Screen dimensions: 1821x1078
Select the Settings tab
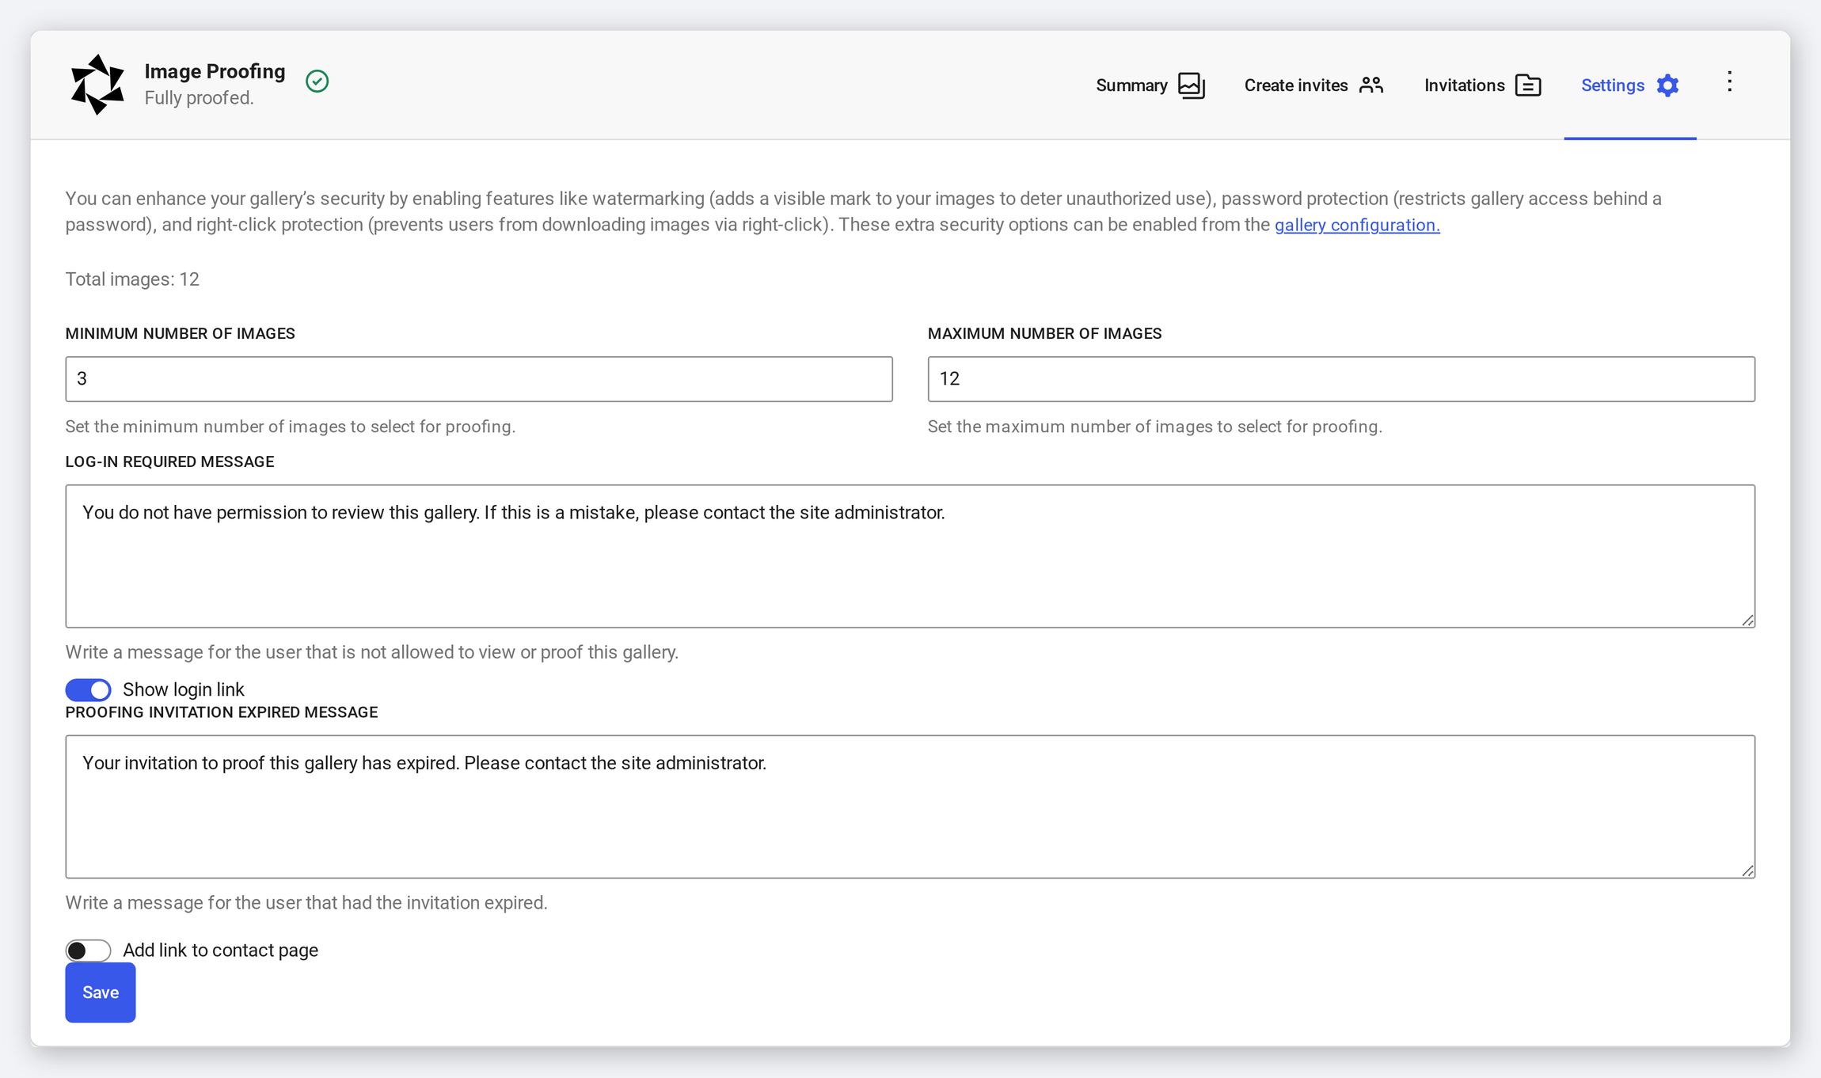[x=1629, y=85]
